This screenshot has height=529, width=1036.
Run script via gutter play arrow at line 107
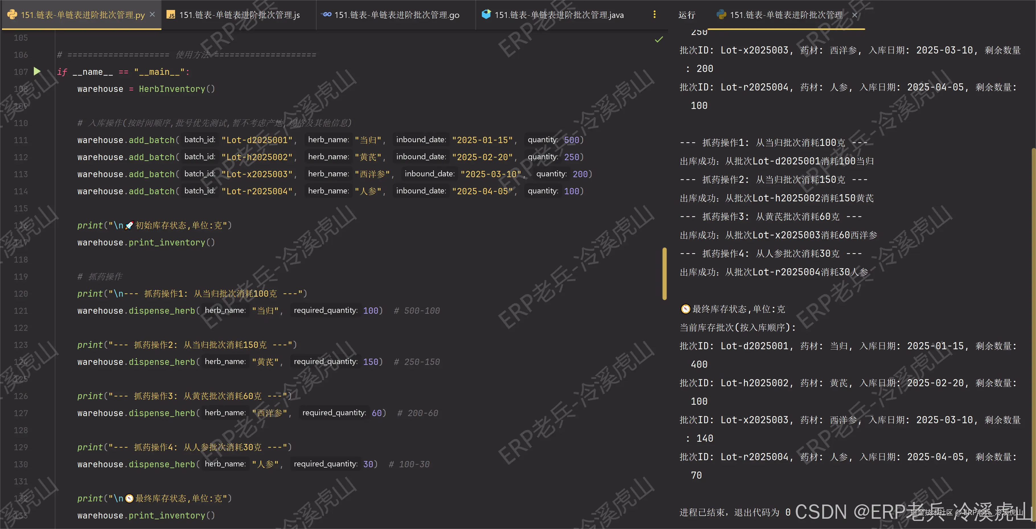click(37, 72)
